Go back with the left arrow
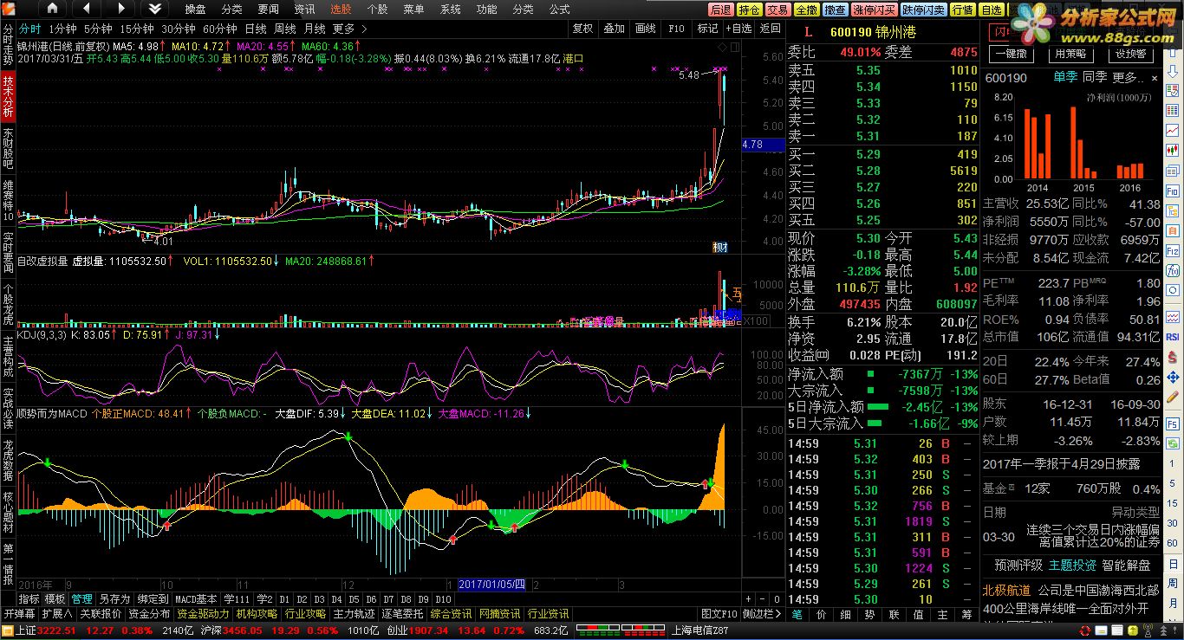The width and height of the screenshot is (1184, 640). point(86,9)
